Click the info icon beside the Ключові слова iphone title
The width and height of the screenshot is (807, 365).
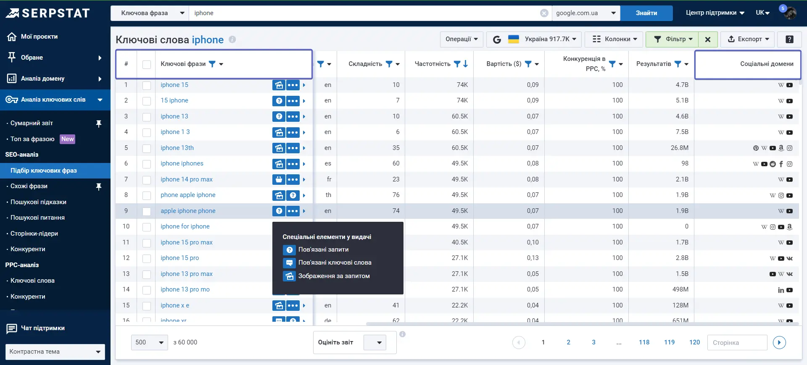pos(232,39)
